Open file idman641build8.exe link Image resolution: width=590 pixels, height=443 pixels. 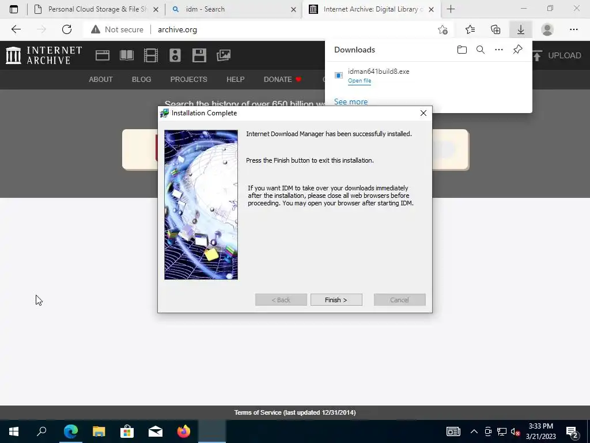[360, 81]
